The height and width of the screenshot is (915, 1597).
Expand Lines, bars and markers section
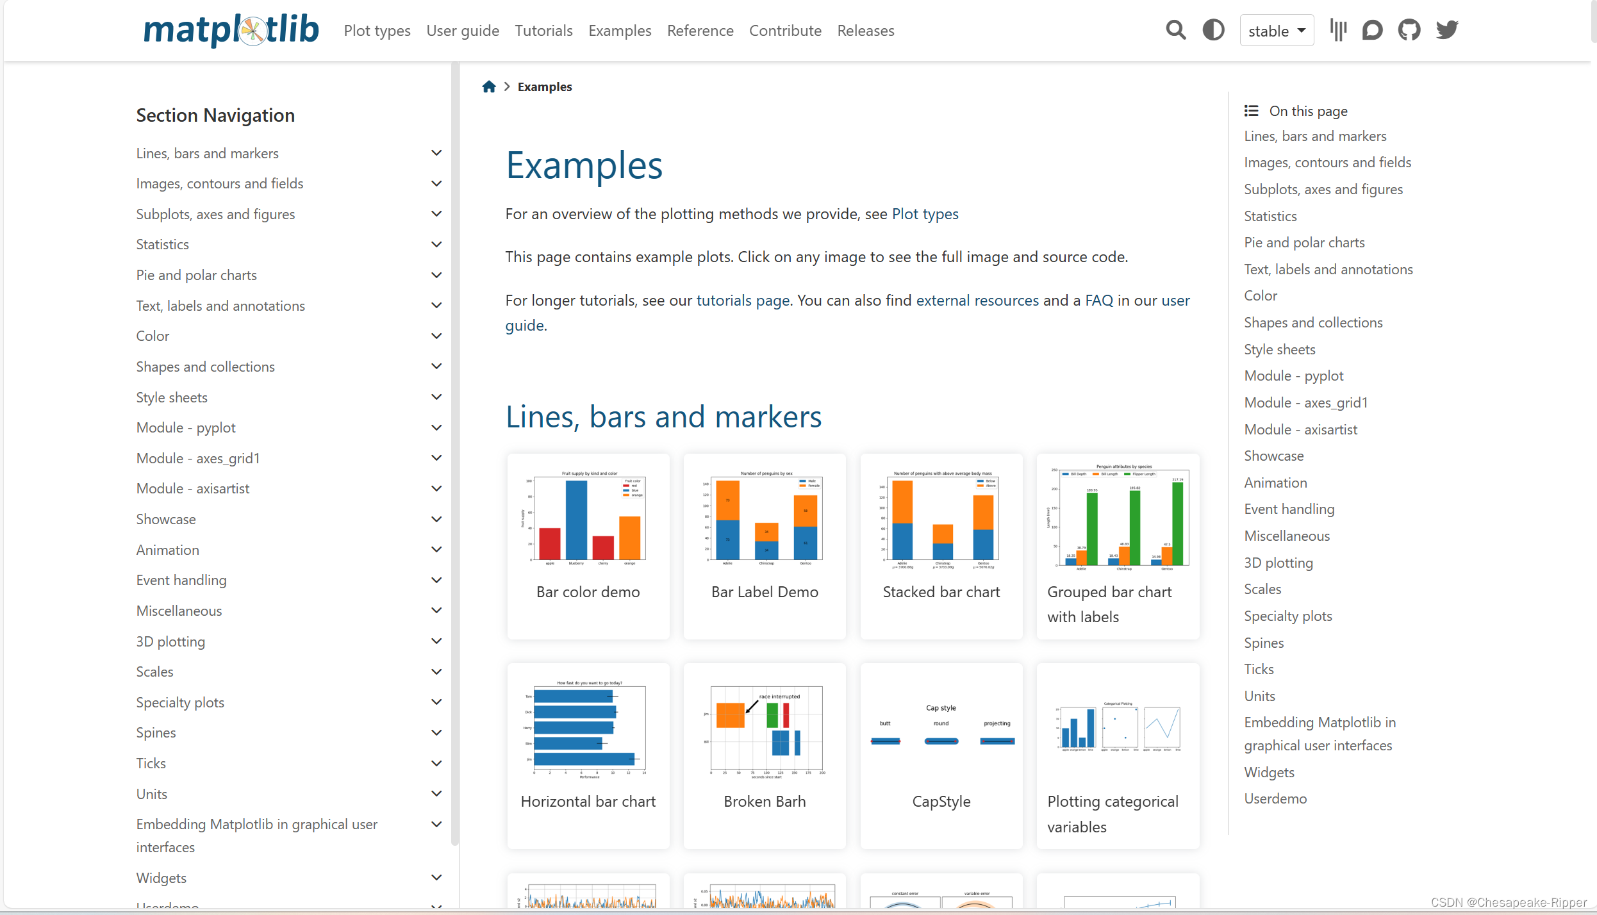436,153
